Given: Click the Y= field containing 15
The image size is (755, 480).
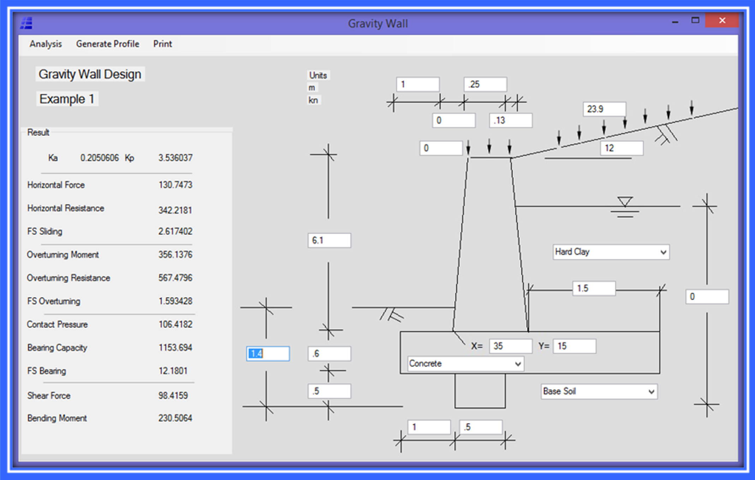Looking at the screenshot, I should click(574, 346).
